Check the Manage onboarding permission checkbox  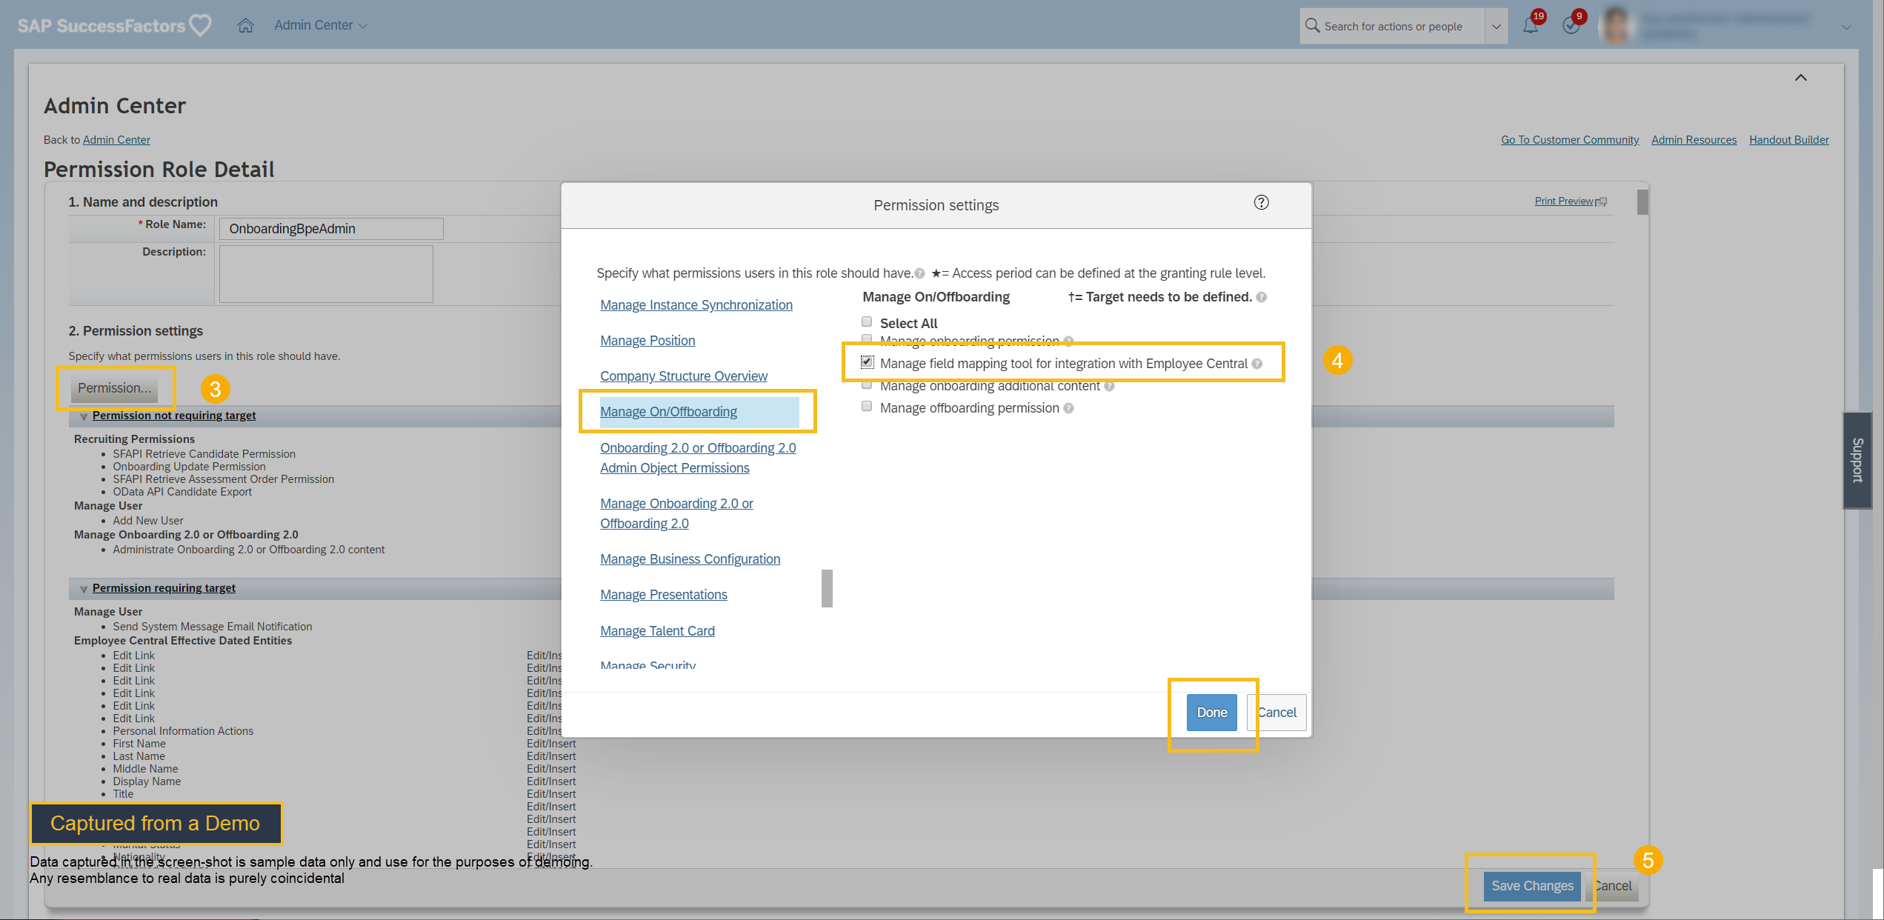(867, 339)
